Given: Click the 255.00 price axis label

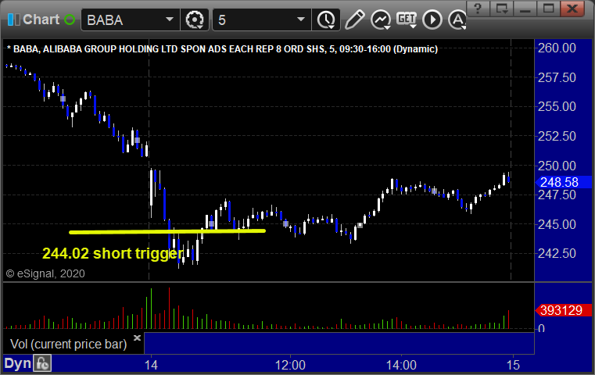Looking at the screenshot, I should (x=557, y=106).
